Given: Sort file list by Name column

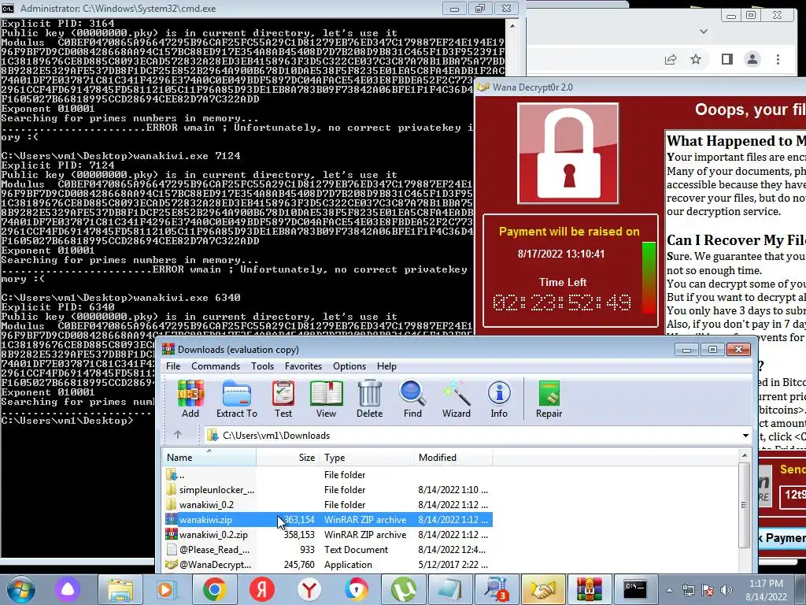Looking at the screenshot, I should [x=209, y=457].
